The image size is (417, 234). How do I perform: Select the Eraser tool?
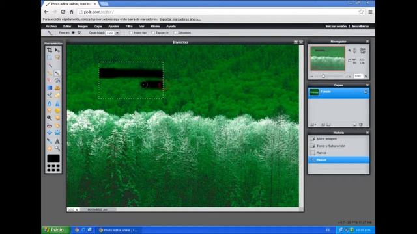pos(50,81)
